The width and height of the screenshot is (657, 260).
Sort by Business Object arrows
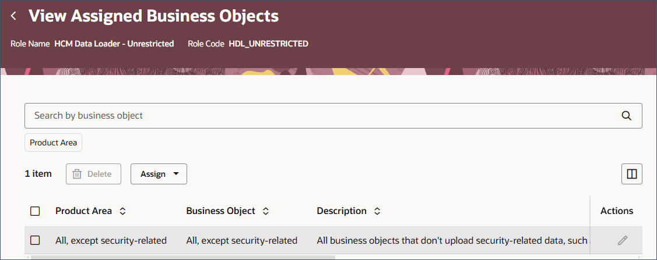(266, 211)
